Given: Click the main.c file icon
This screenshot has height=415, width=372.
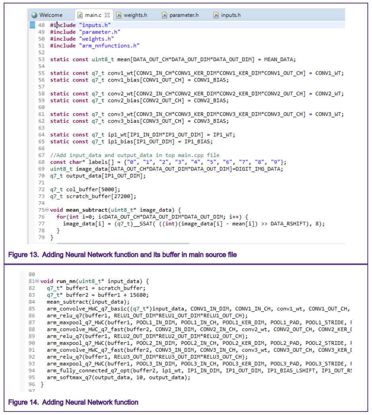Looking at the screenshot, I should tap(80, 15).
